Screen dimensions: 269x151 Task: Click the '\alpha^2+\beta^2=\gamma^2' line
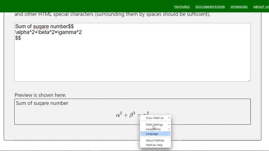click(48, 32)
